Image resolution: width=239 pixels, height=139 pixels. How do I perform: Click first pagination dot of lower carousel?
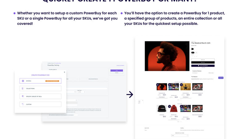coord(178,122)
